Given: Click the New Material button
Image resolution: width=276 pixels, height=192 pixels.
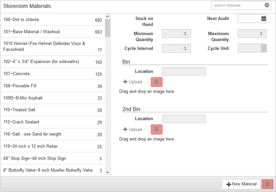Looking at the screenshot, I should coord(240,184).
